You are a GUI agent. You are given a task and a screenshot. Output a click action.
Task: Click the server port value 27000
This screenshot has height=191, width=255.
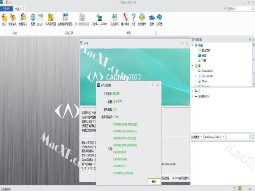116,117
